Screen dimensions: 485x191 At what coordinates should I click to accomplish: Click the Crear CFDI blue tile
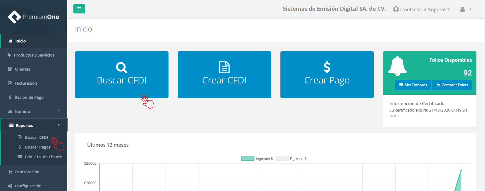click(x=224, y=75)
